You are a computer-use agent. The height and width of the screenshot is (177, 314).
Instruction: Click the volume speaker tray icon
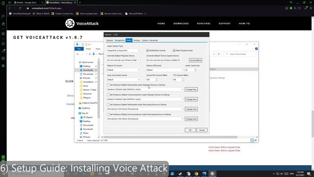pos(282,174)
